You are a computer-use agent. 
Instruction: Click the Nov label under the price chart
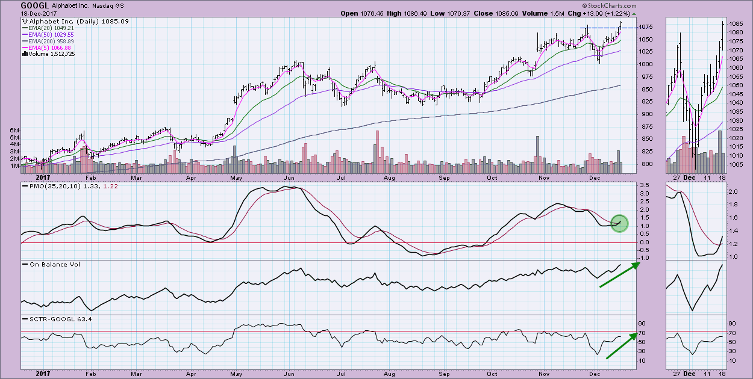(x=544, y=178)
